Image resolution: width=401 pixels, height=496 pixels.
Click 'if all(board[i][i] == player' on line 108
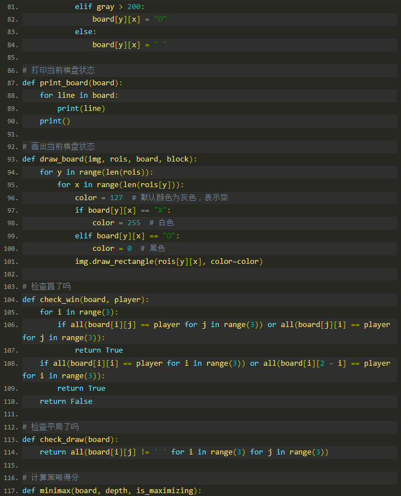pos(101,363)
